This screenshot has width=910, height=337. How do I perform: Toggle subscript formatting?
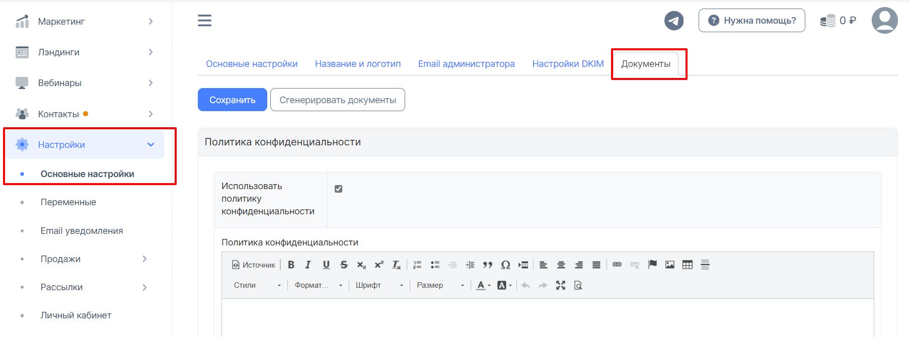click(361, 265)
